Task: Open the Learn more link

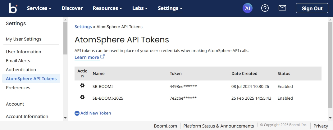Action: pyautogui.click(x=87, y=57)
